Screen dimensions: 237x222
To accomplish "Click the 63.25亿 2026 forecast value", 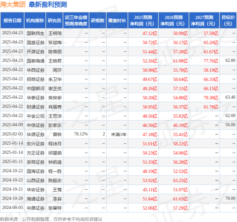I will [181, 181].
